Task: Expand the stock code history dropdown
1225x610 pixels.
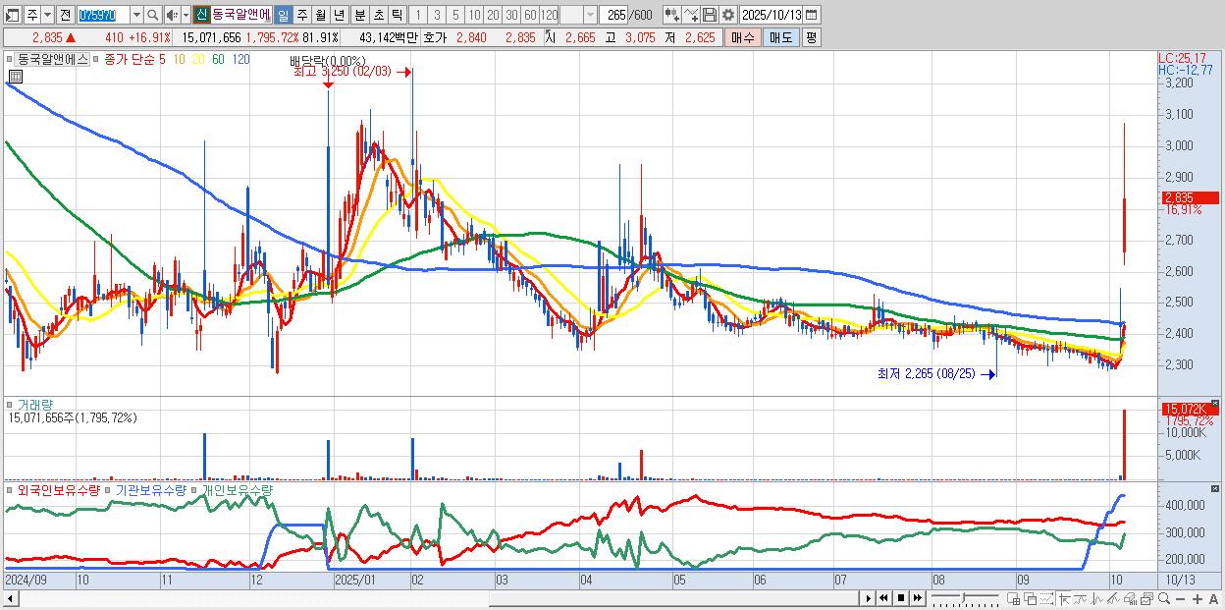Action: point(136,15)
